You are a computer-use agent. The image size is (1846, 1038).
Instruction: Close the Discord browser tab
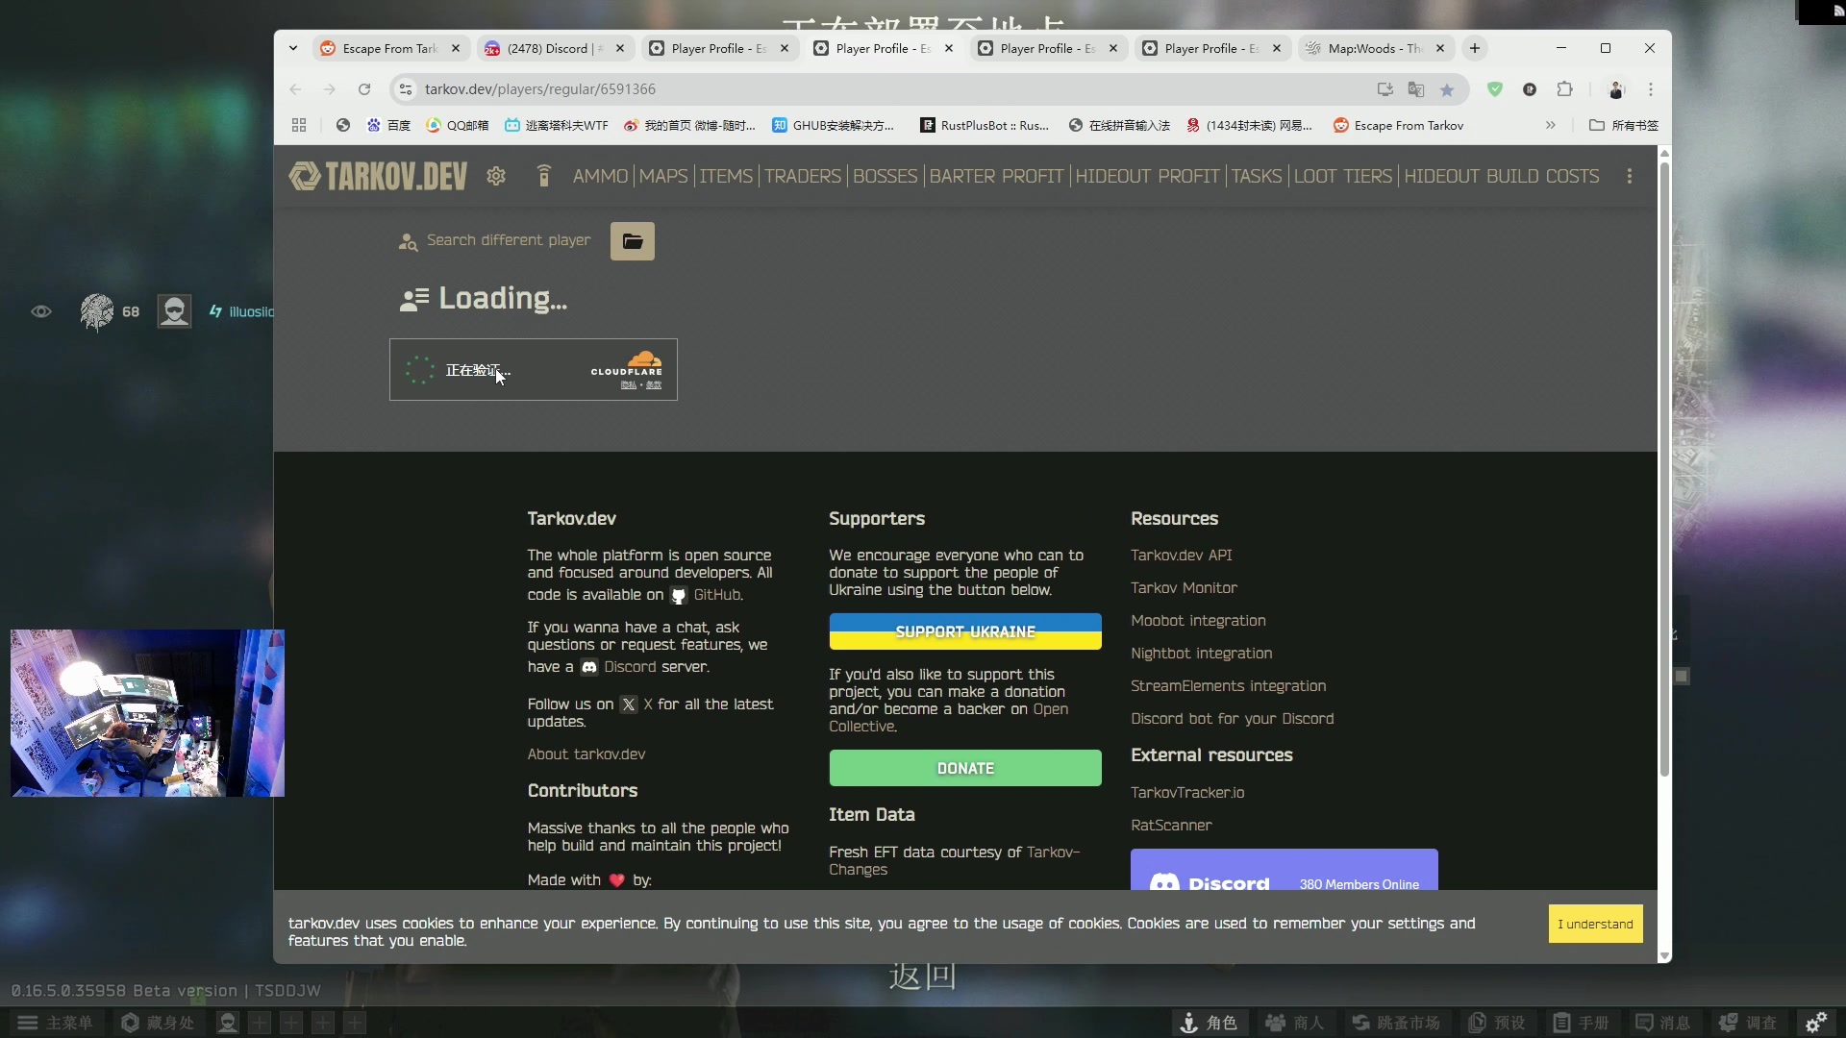pyautogui.click(x=620, y=48)
